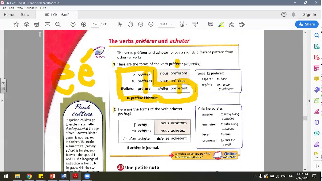Open Zoom from the taskbar
Screen dimensions: 322x181
[87, 176]
